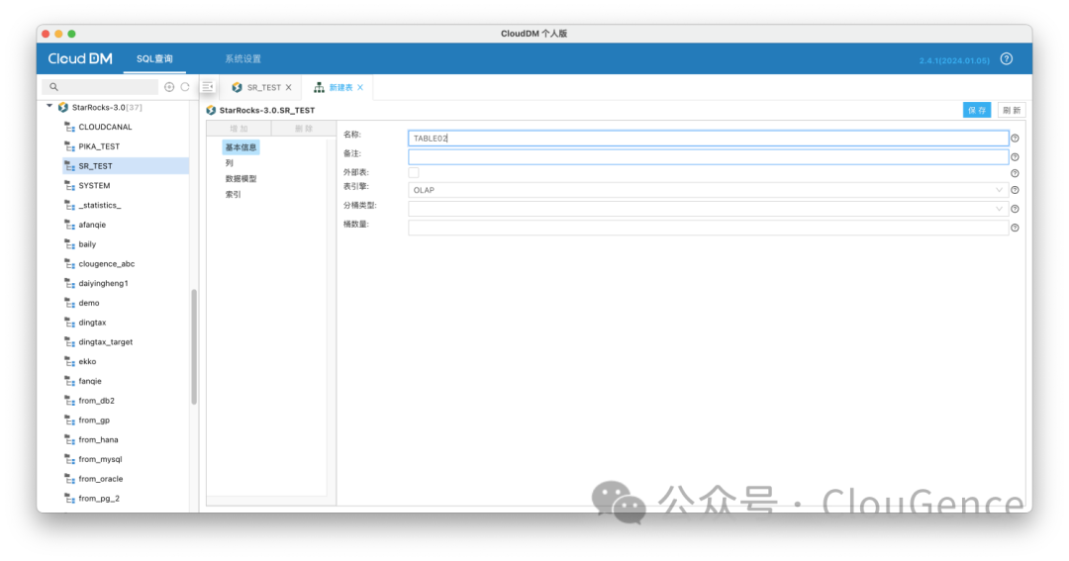1069x561 pixels.
Task: Close the 新建表 tab
Action: 360,88
